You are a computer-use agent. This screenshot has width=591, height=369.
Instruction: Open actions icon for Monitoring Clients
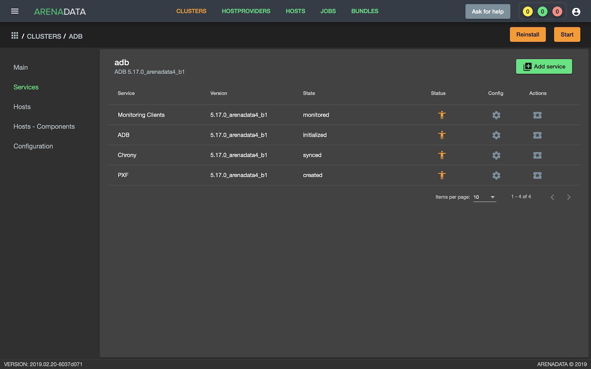pos(537,115)
